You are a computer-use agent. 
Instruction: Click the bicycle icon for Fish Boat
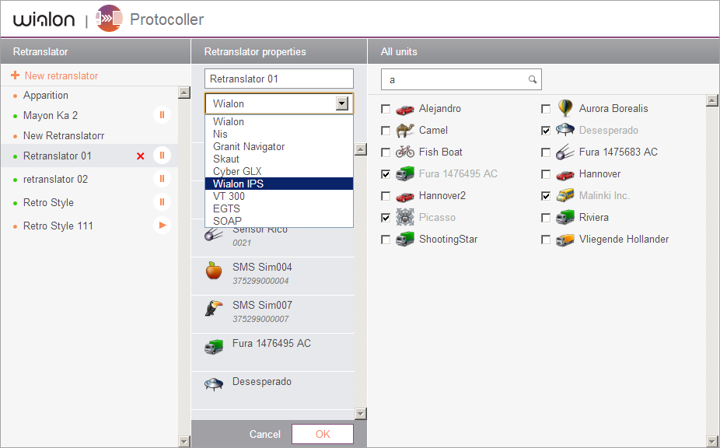404,152
